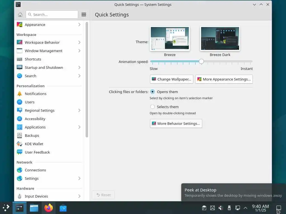This screenshot has width=286, height=214.
Task: Open the network tray icon
Action: [237, 208]
